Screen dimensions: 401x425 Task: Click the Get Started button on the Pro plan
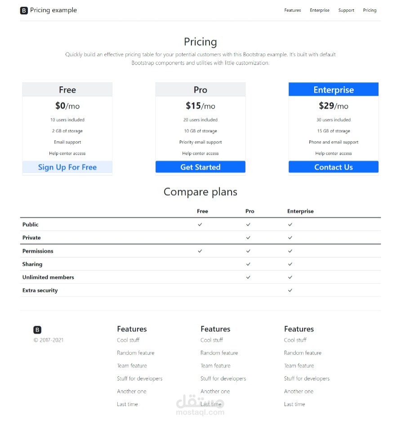click(x=200, y=167)
